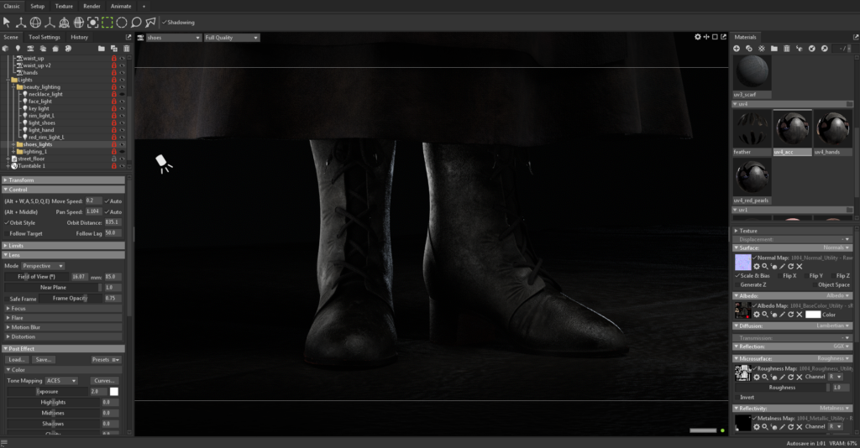Expand the shoes_lights folder
This screenshot has height=448, width=860.
click(x=13, y=144)
